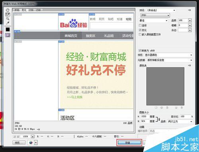
Task: Open the browser selection dropdown arrow
Action: click(x=36, y=143)
